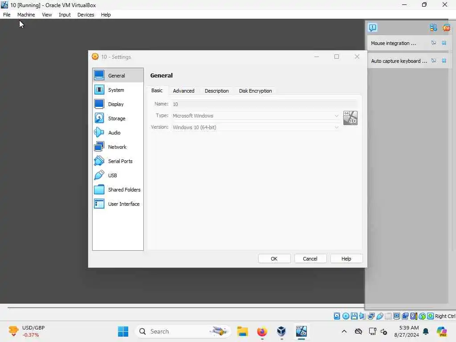Click the Windows 10 OS type image
The height and width of the screenshot is (342, 456).
point(350,118)
